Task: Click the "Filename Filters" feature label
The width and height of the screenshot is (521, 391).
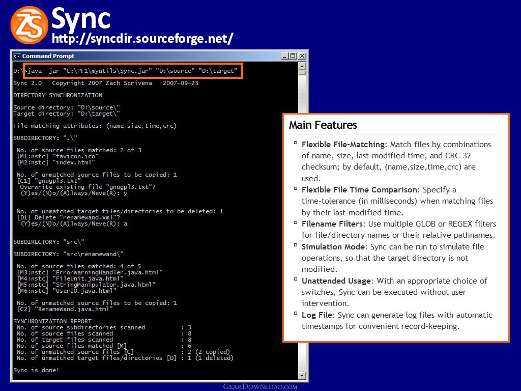Action: [x=333, y=224]
